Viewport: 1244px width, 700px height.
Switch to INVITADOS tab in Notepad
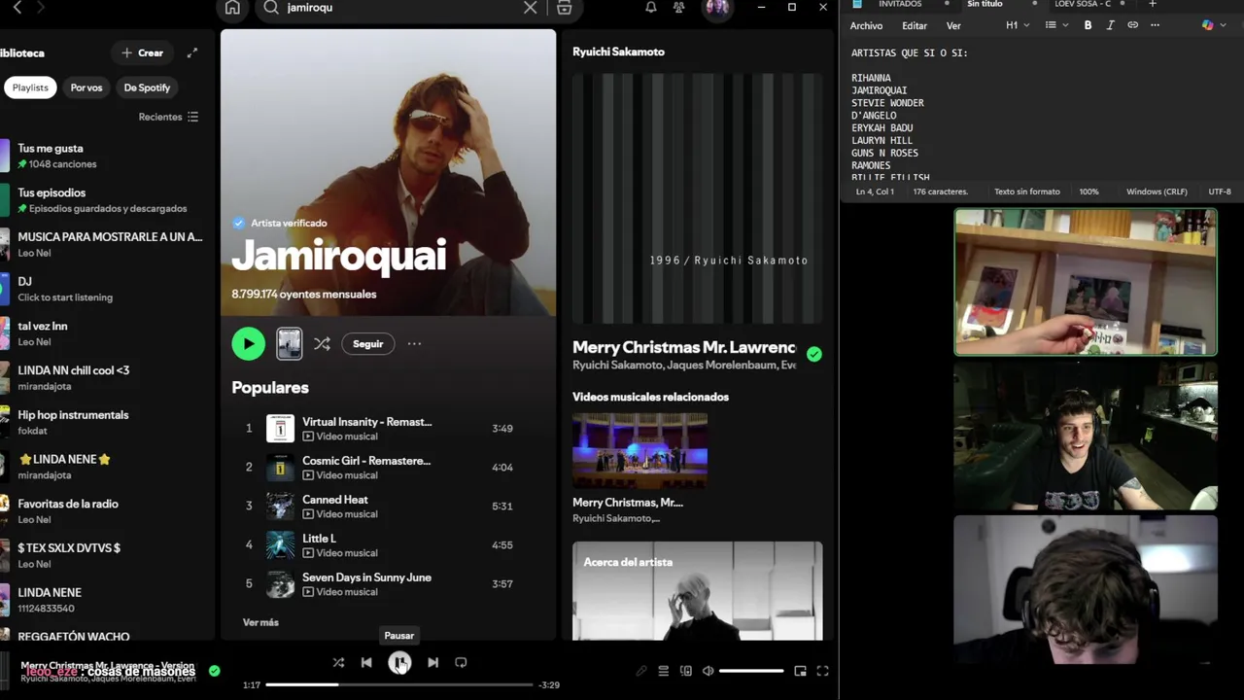click(x=900, y=4)
